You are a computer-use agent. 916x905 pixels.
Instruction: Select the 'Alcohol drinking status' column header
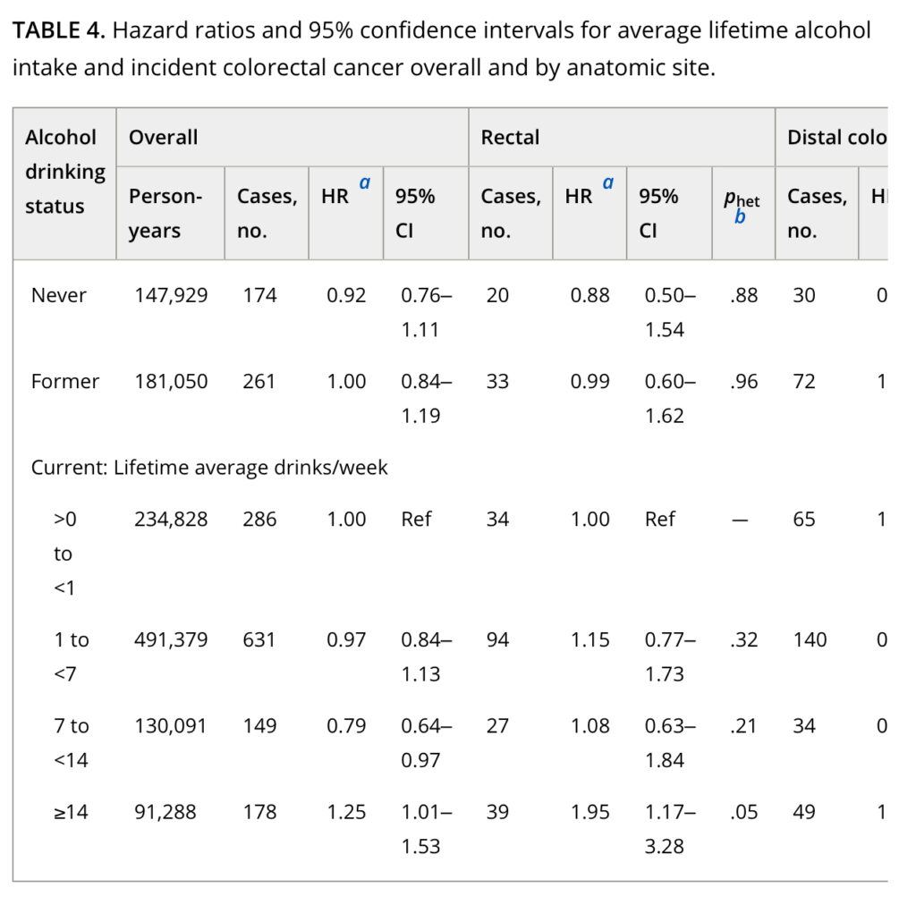click(64, 172)
